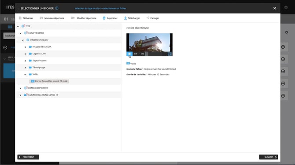Image resolution: width=295 pixels, height=165 pixels.
Task: Click the Téléverser upload button
Action: point(26,18)
